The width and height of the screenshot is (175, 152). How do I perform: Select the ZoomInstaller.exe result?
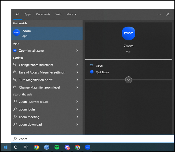[47, 51]
